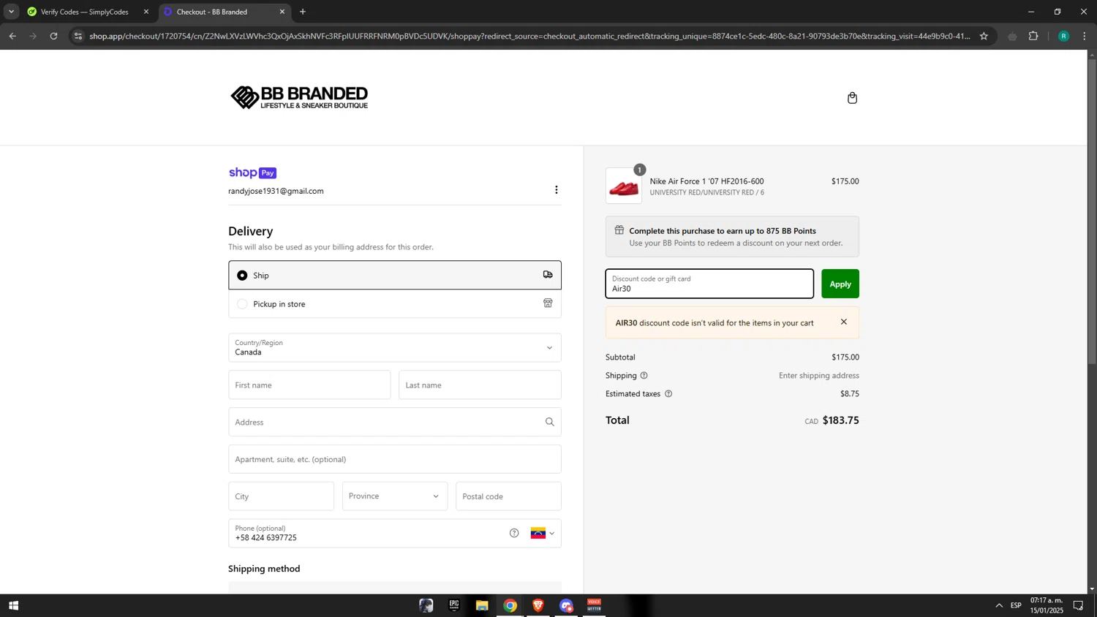
Task: Click Nike Air Force 1 '07 product name
Action: click(x=706, y=181)
